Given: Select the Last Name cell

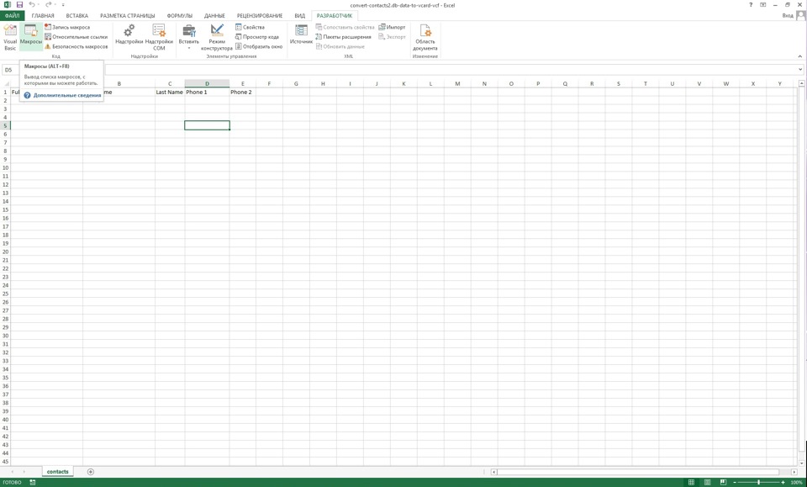Looking at the screenshot, I should point(169,93).
